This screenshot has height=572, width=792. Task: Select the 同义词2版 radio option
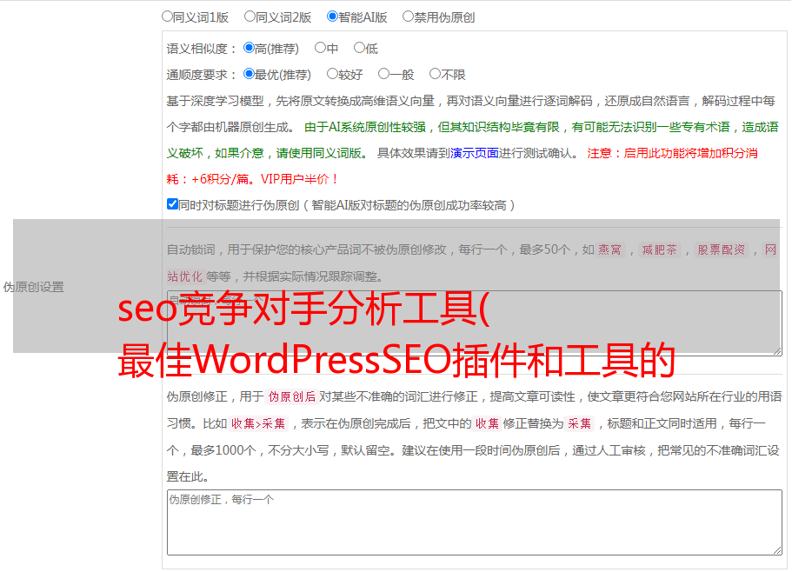pyautogui.click(x=250, y=17)
